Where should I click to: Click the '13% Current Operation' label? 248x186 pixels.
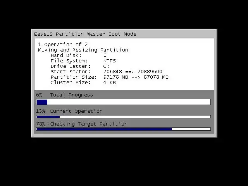tap(69, 111)
